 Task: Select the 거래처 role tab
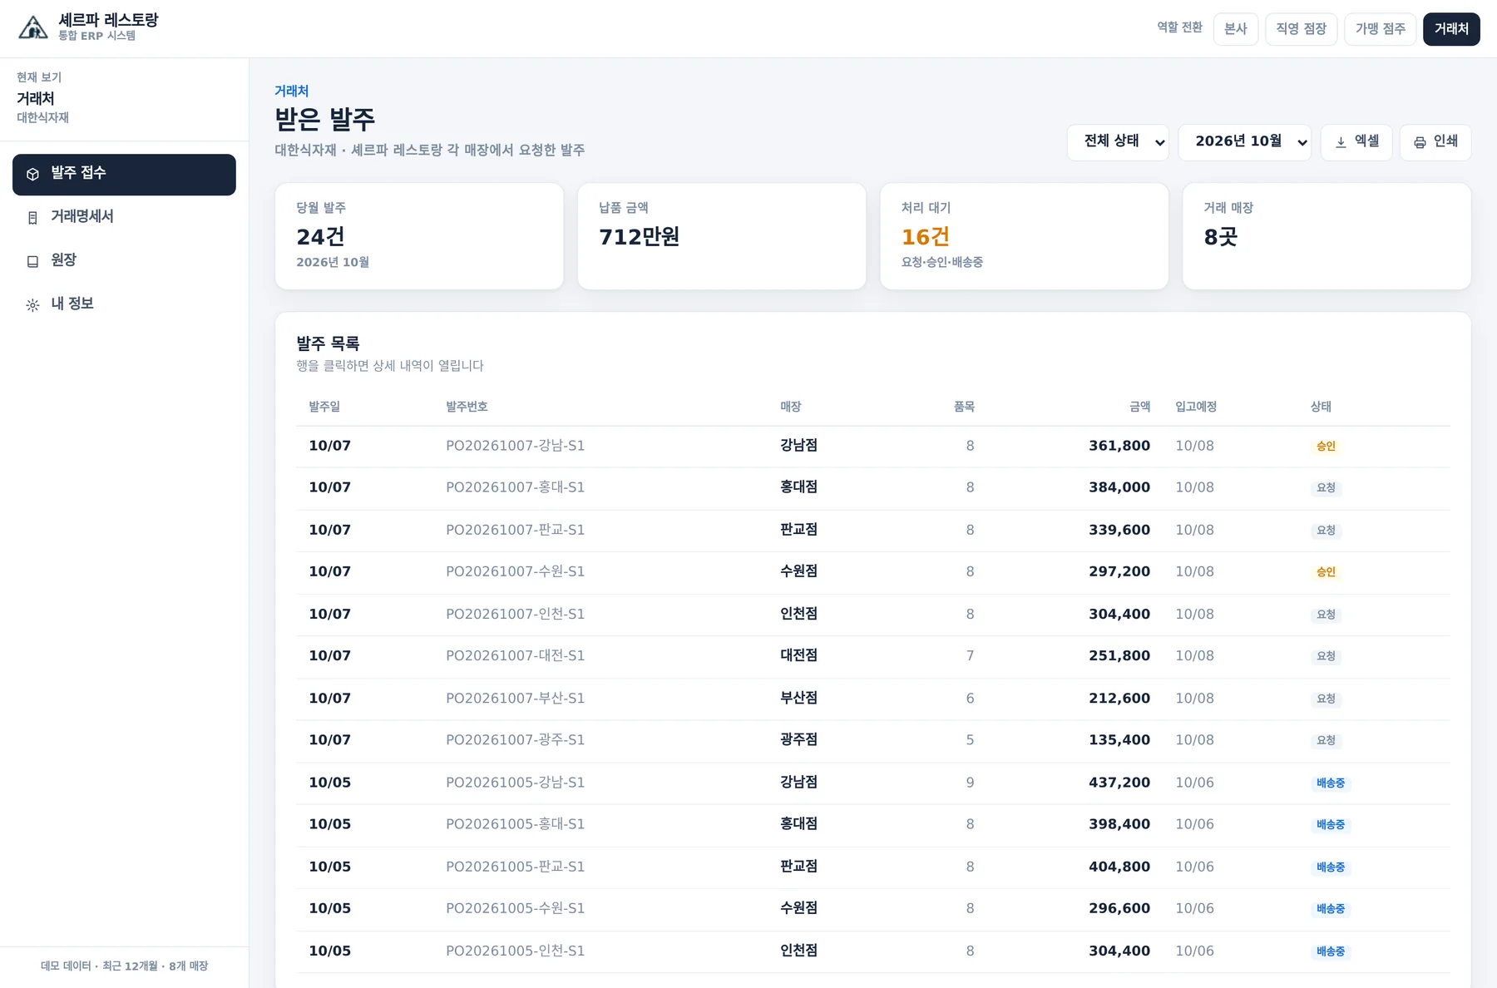pos(1451,29)
